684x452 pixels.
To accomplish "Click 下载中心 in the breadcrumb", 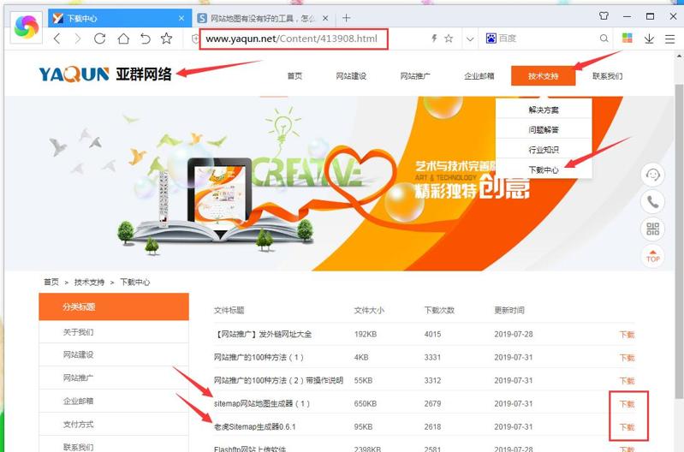I will pos(134,282).
